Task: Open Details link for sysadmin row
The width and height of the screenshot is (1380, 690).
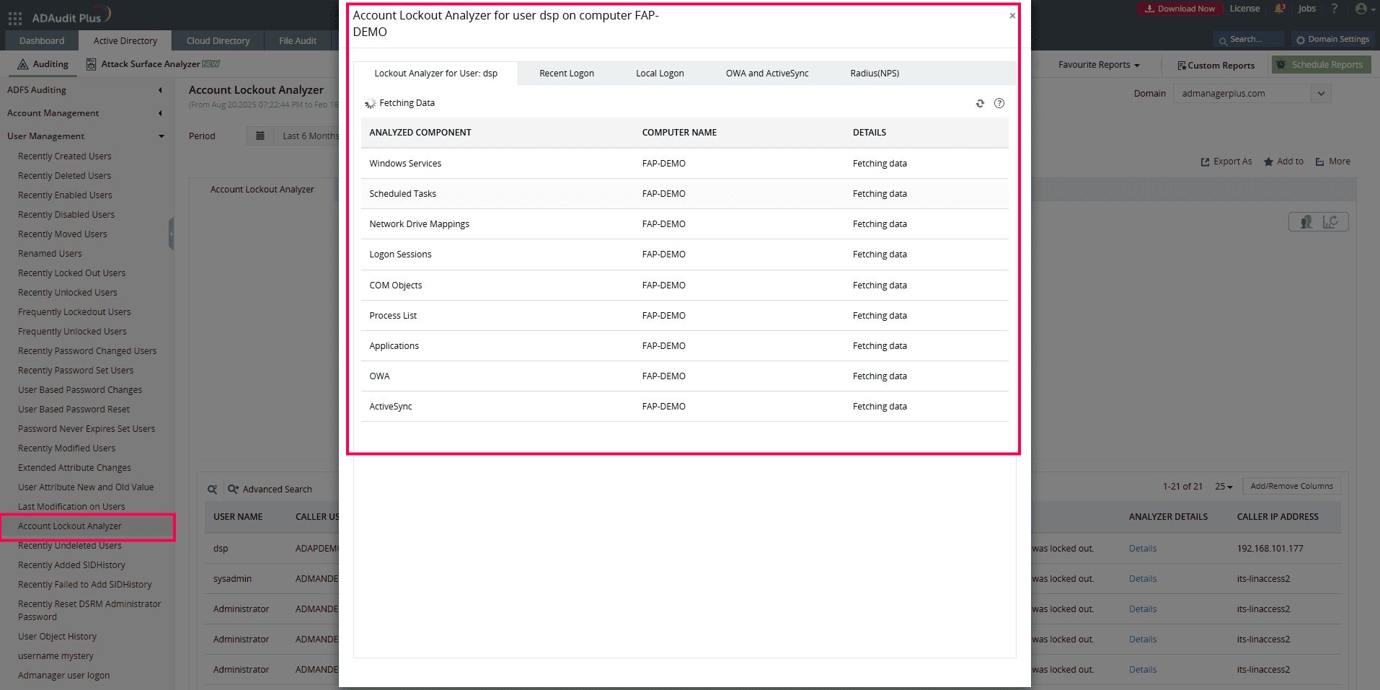Action: coord(1142,579)
